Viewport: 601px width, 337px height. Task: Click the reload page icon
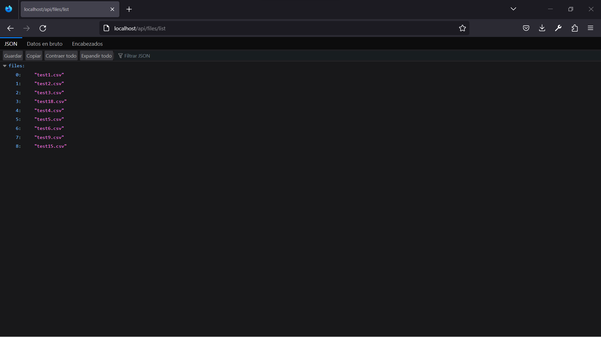pos(43,28)
